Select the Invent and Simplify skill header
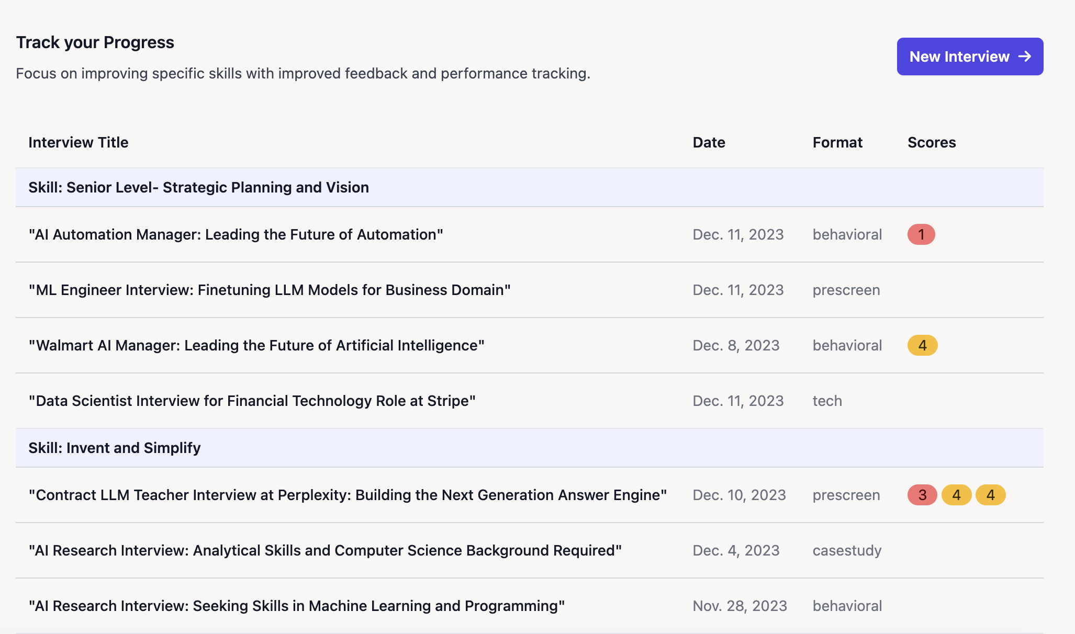The image size is (1075, 634). 114,448
